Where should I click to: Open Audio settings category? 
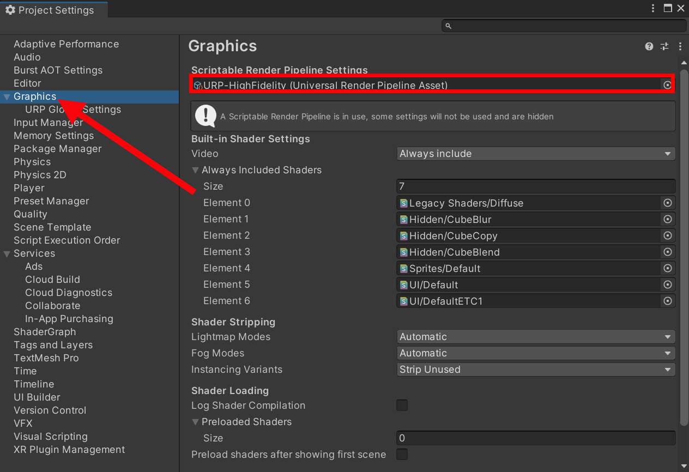click(x=27, y=57)
